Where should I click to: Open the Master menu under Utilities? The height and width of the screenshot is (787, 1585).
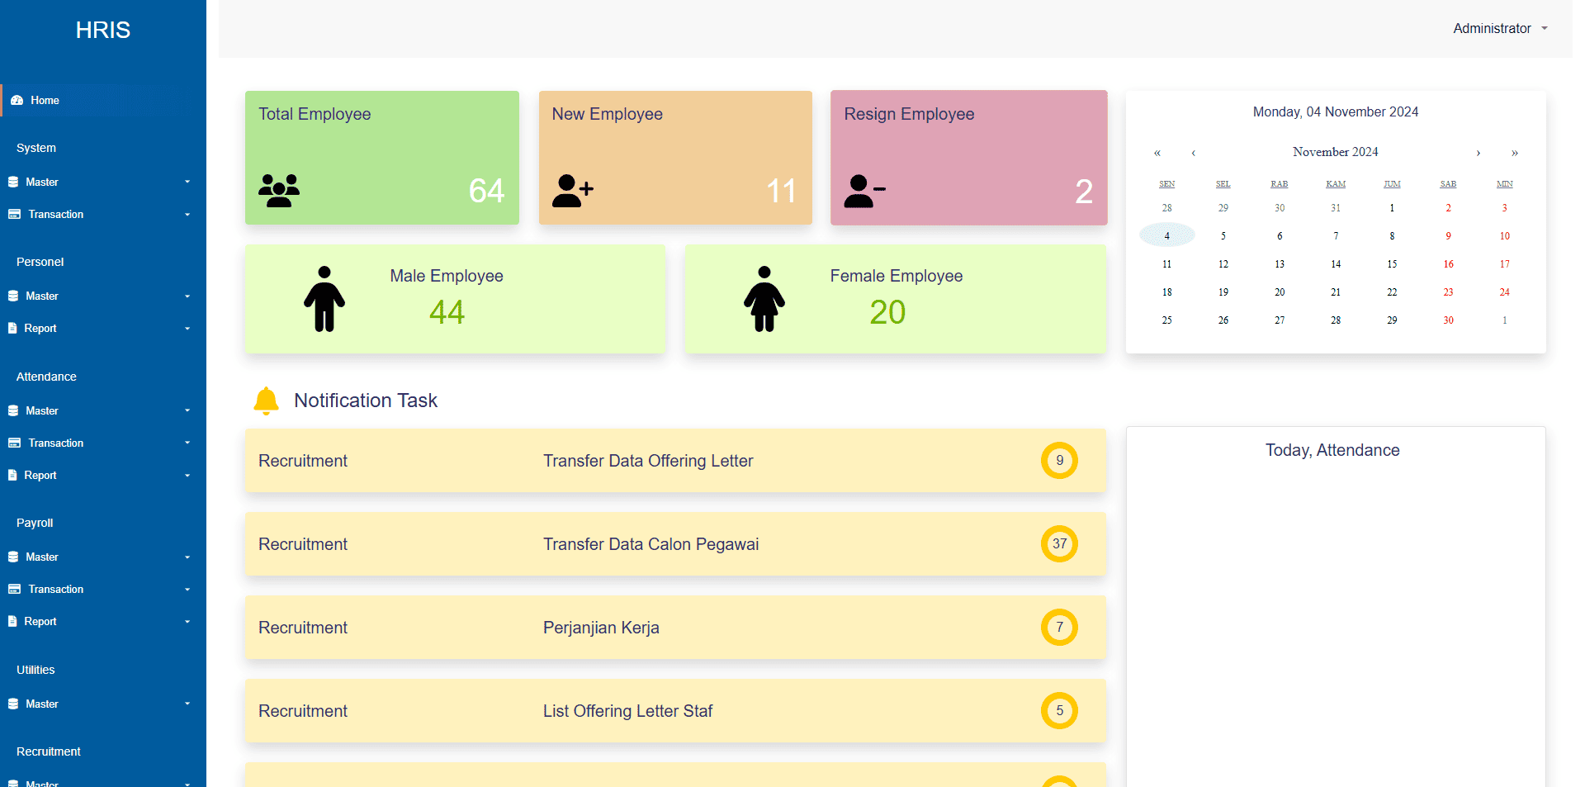point(99,704)
